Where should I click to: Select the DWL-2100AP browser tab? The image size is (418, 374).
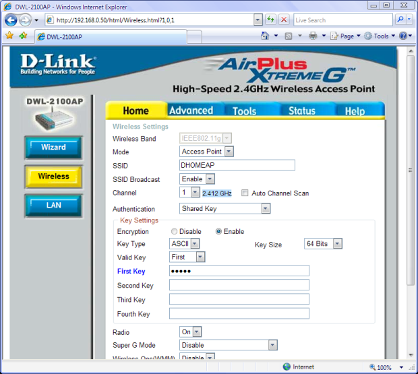tap(111, 37)
